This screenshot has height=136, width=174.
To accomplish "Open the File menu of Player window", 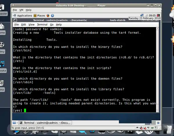I will tap(14, 10).
